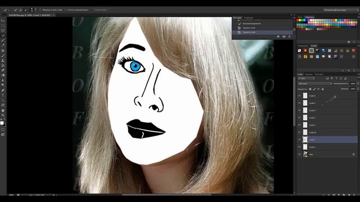The width and height of the screenshot is (360, 202).
Task: Apply the 'no style' thumbnail in Styles
Action: (299, 50)
